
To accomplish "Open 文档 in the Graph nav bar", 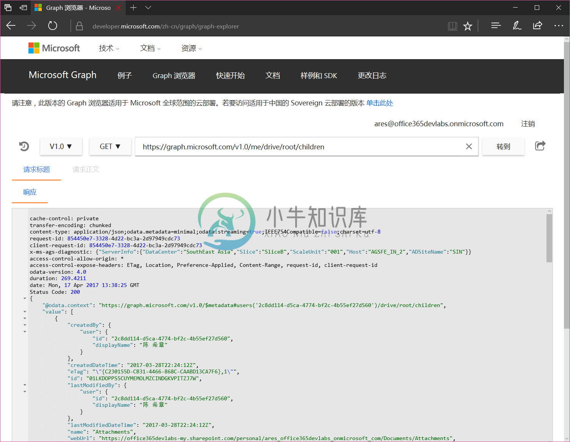I will [272, 75].
